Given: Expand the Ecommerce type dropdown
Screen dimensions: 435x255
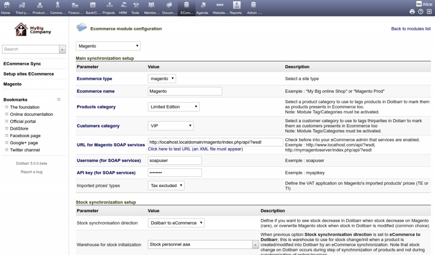Looking at the screenshot, I should pos(162,78).
